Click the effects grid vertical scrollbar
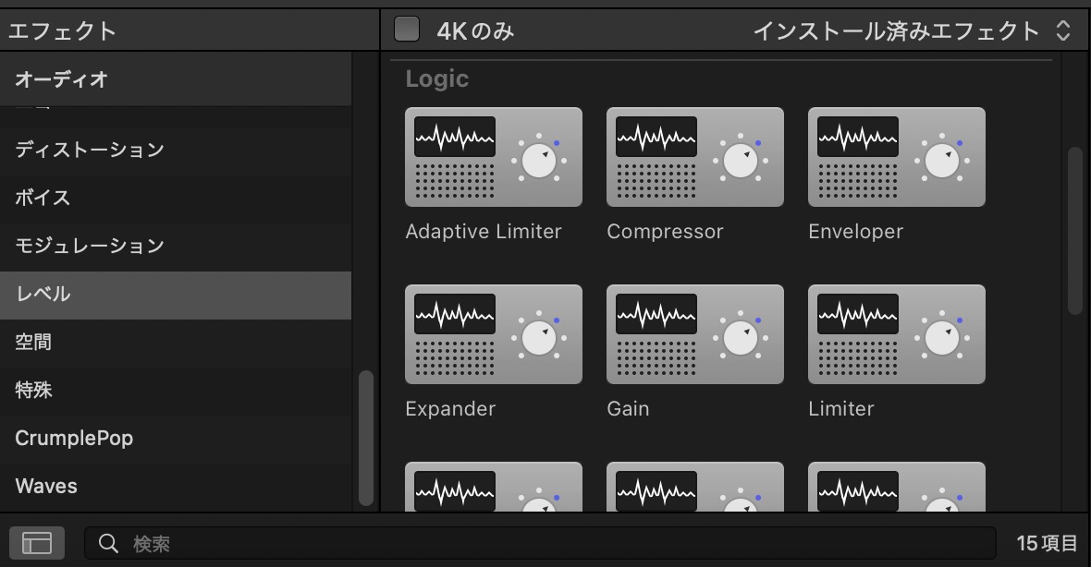This screenshot has width=1091, height=567. 1074,231
